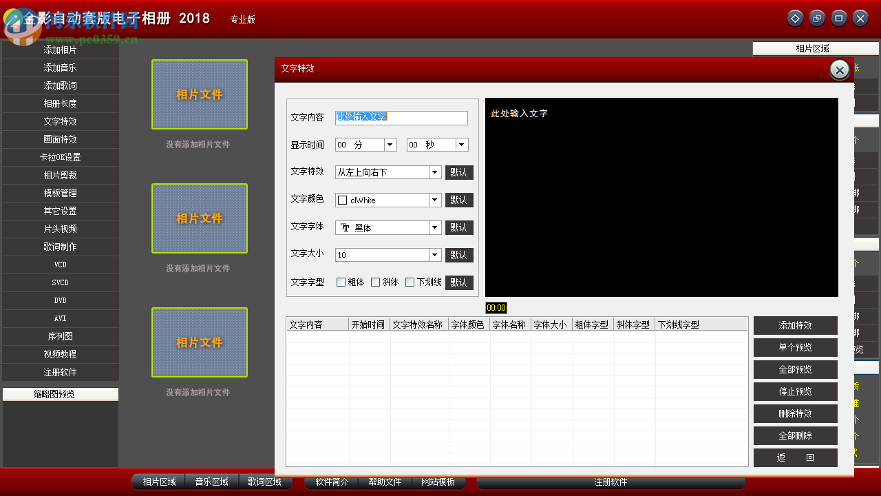Select 文字特效 in the sidebar menu
This screenshot has height=496, width=881.
pyautogui.click(x=60, y=121)
